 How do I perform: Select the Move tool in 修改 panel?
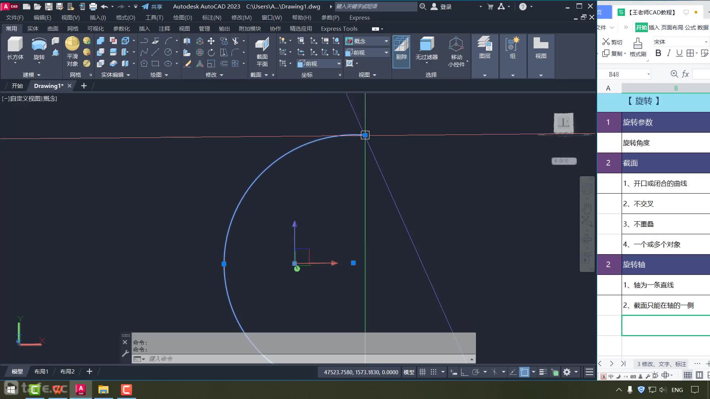tap(211, 41)
